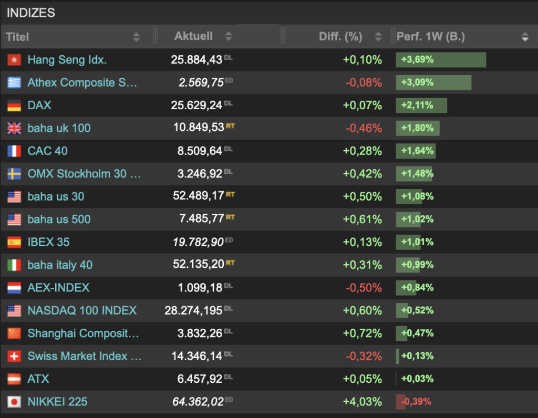This screenshot has width=538, height=418.
Task: Select the value 52.489,17 for baha us 30
Action: click(198, 196)
